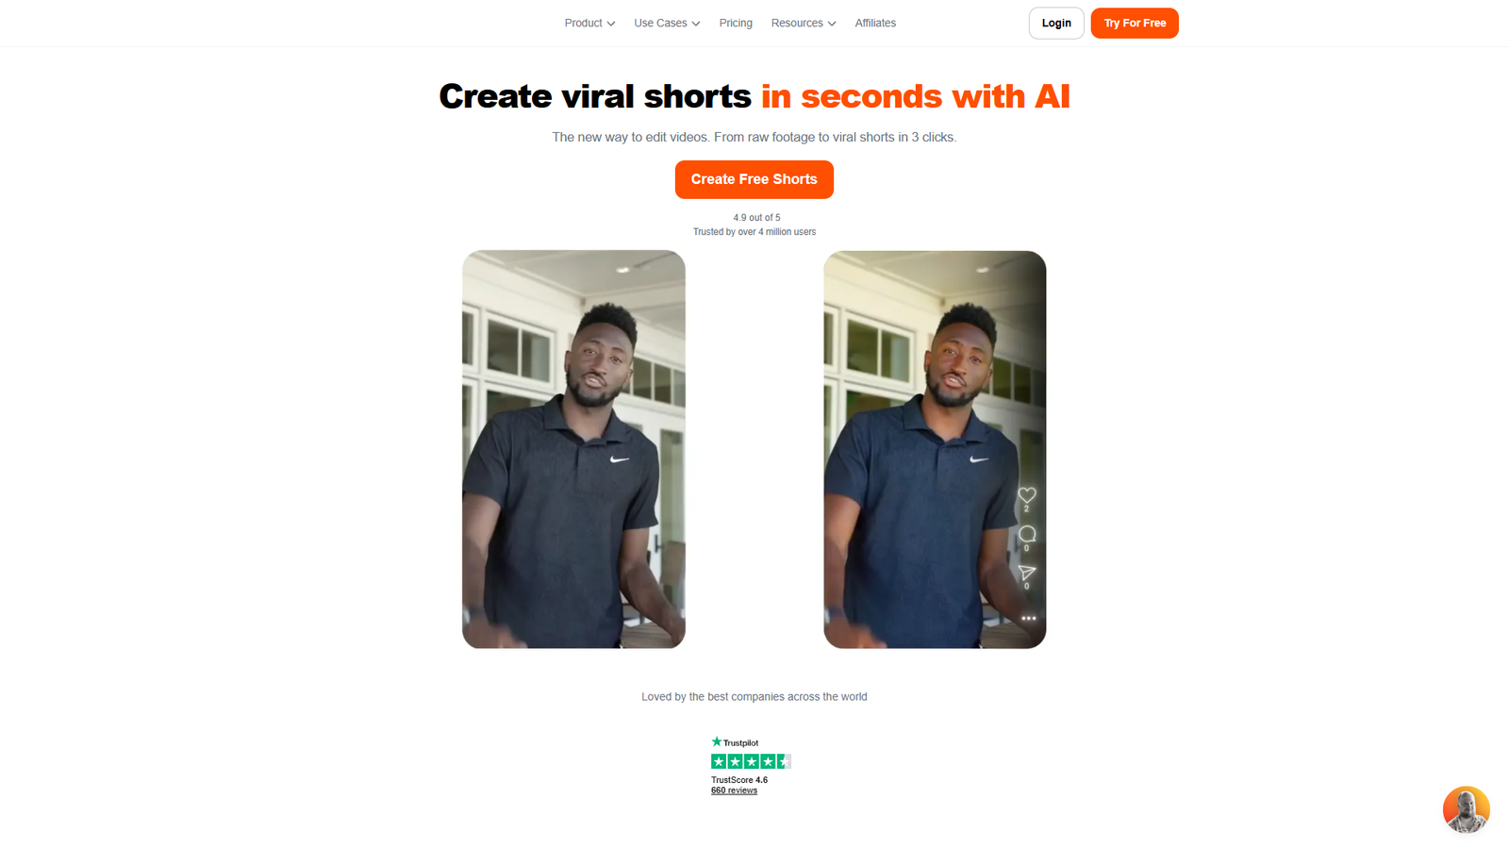Click the 4.9 out of 5 rating
Image resolution: width=1509 pixels, height=849 pixels.
point(756,218)
